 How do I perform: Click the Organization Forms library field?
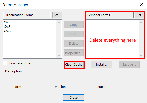click(x=27, y=15)
